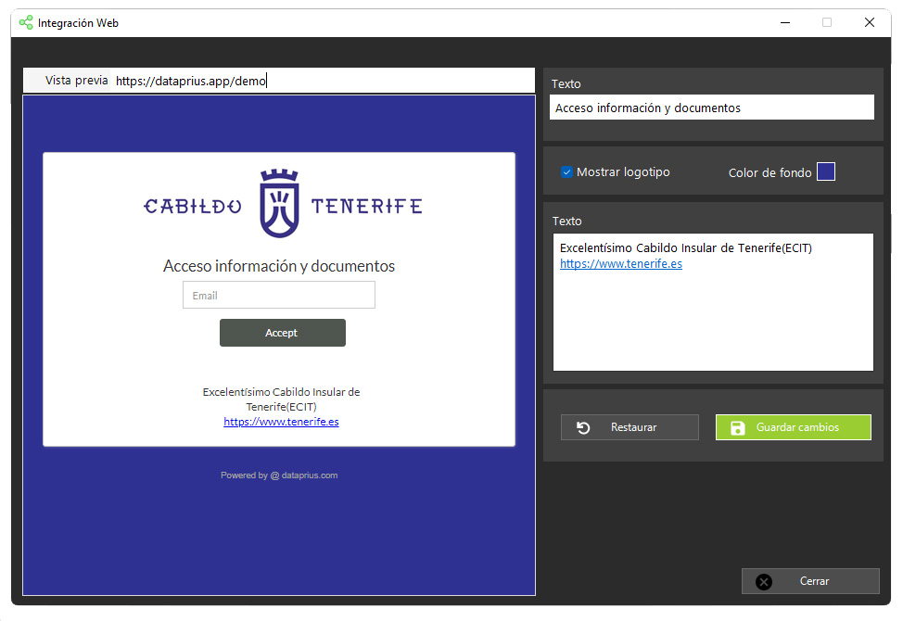Minimize the Integración Web window

785,22
